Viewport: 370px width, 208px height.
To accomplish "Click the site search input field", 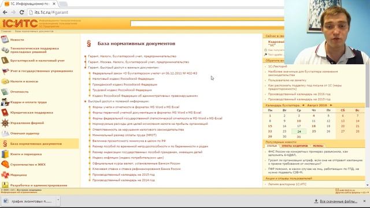I will pyautogui.click(x=207, y=23).
